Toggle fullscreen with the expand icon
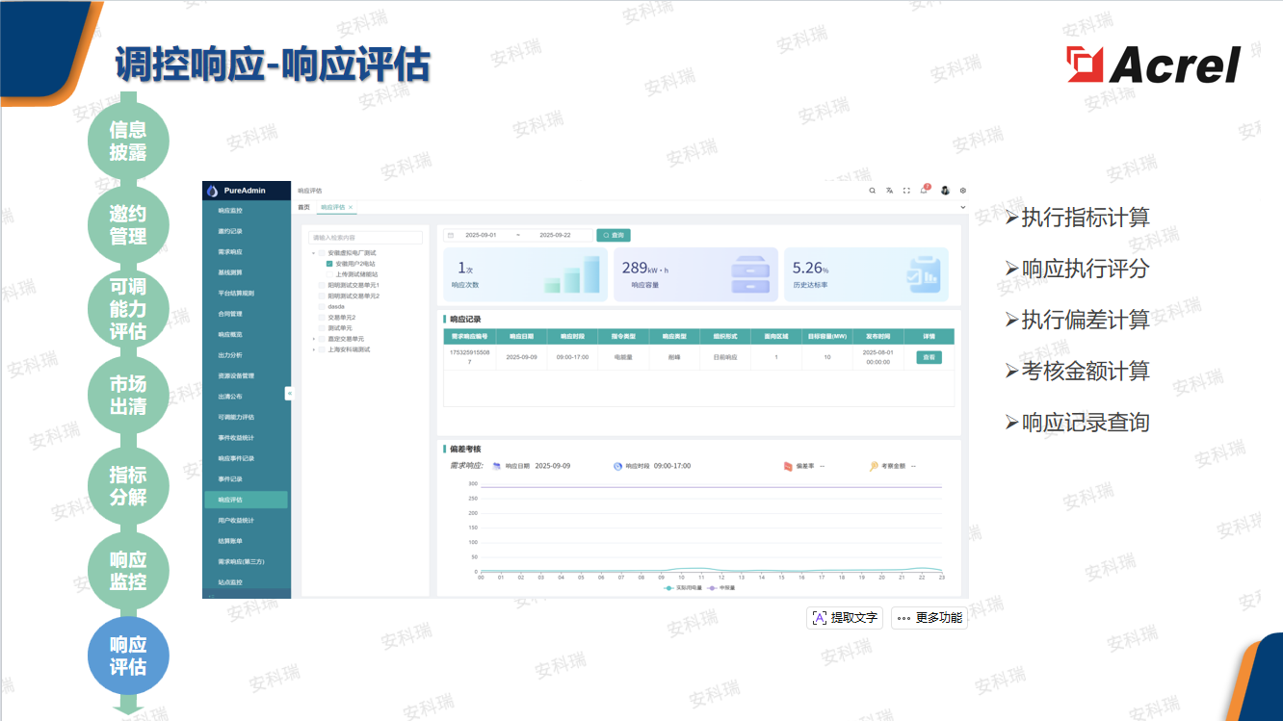 point(906,191)
